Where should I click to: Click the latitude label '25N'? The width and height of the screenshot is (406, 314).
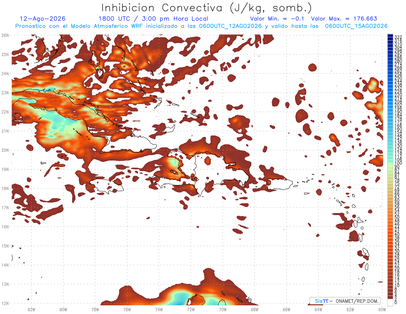point(5,54)
